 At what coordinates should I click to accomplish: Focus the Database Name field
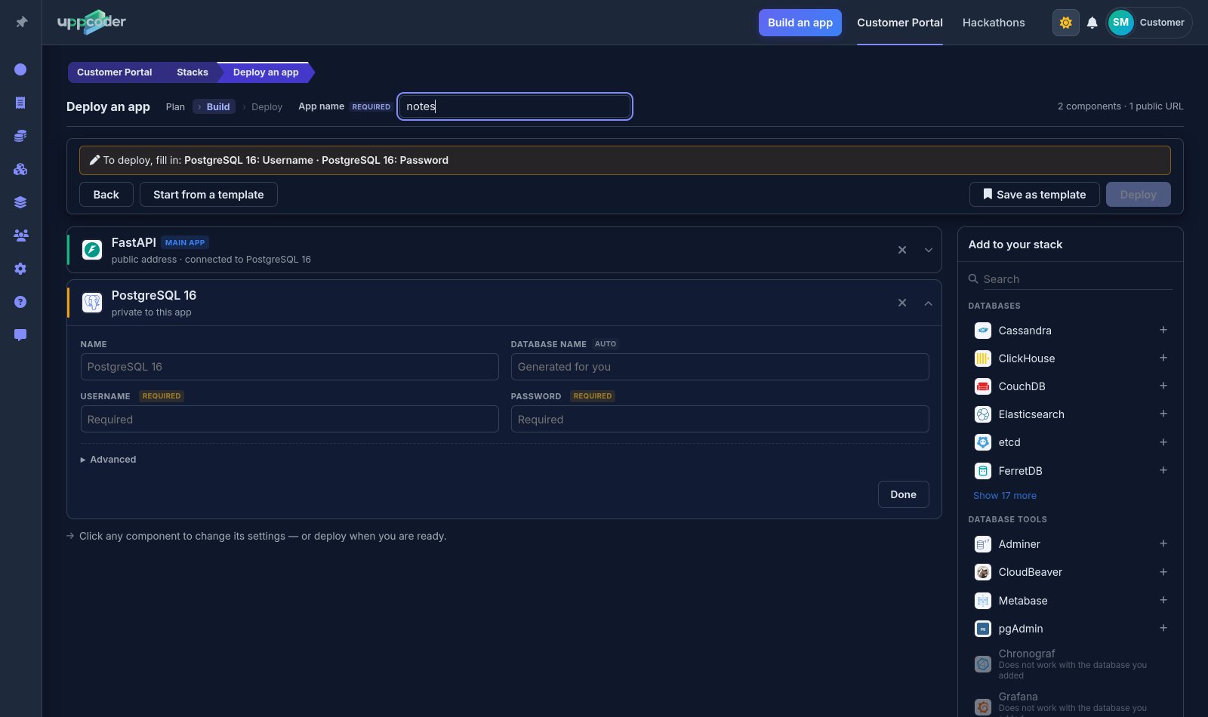tap(720, 367)
